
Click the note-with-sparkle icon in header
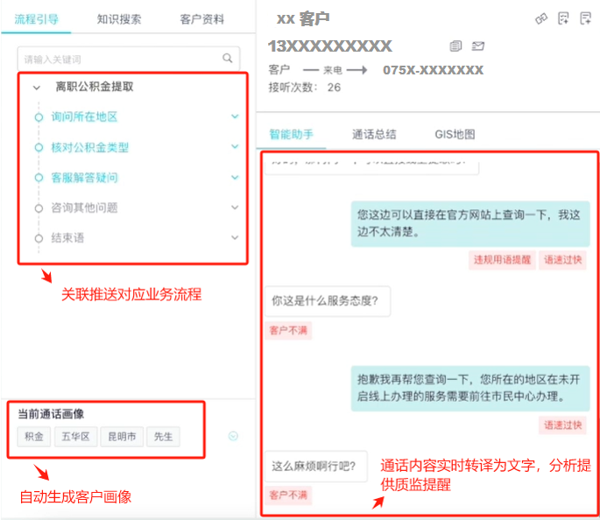(563, 18)
